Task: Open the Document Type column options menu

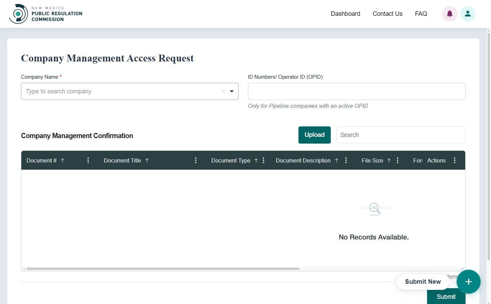Action: pos(263,160)
